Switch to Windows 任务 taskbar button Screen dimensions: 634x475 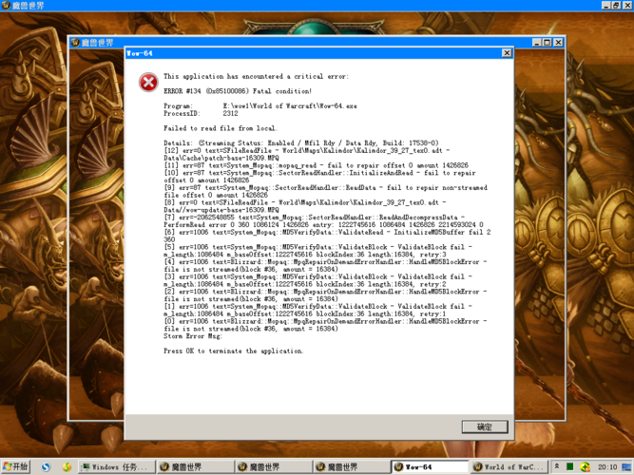point(117,466)
